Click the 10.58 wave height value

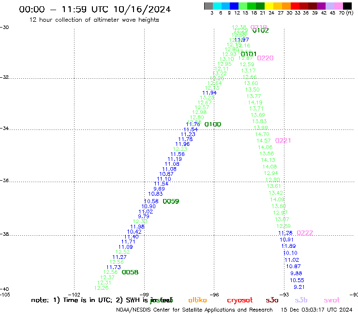click(151, 201)
